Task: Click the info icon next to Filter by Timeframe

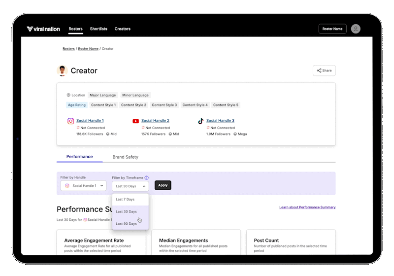Action: pyautogui.click(x=147, y=177)
